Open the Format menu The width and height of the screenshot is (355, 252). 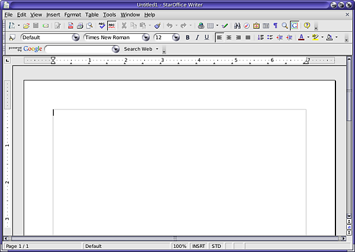pyautogui.click(x=72, y=15)
